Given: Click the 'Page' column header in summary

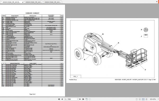Looking at the screenshot, I should click(x=62, y=16).
